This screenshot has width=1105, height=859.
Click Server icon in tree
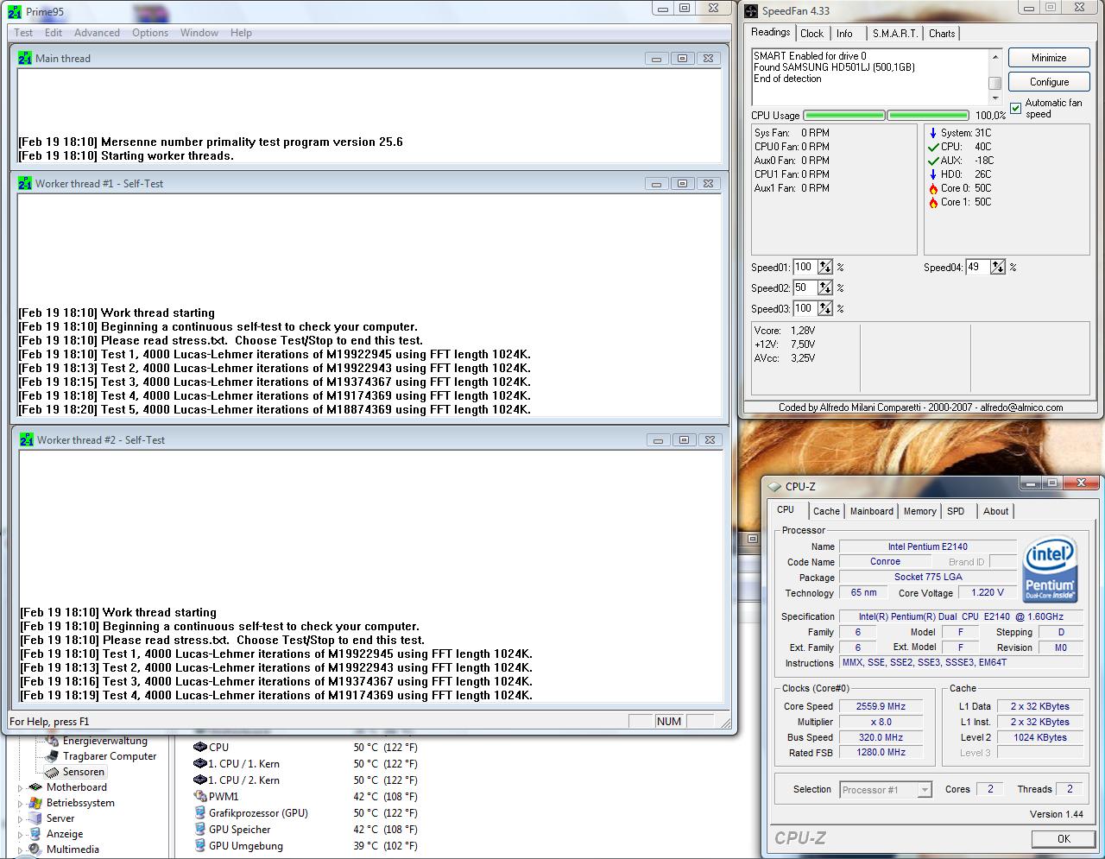coord(35,818)
